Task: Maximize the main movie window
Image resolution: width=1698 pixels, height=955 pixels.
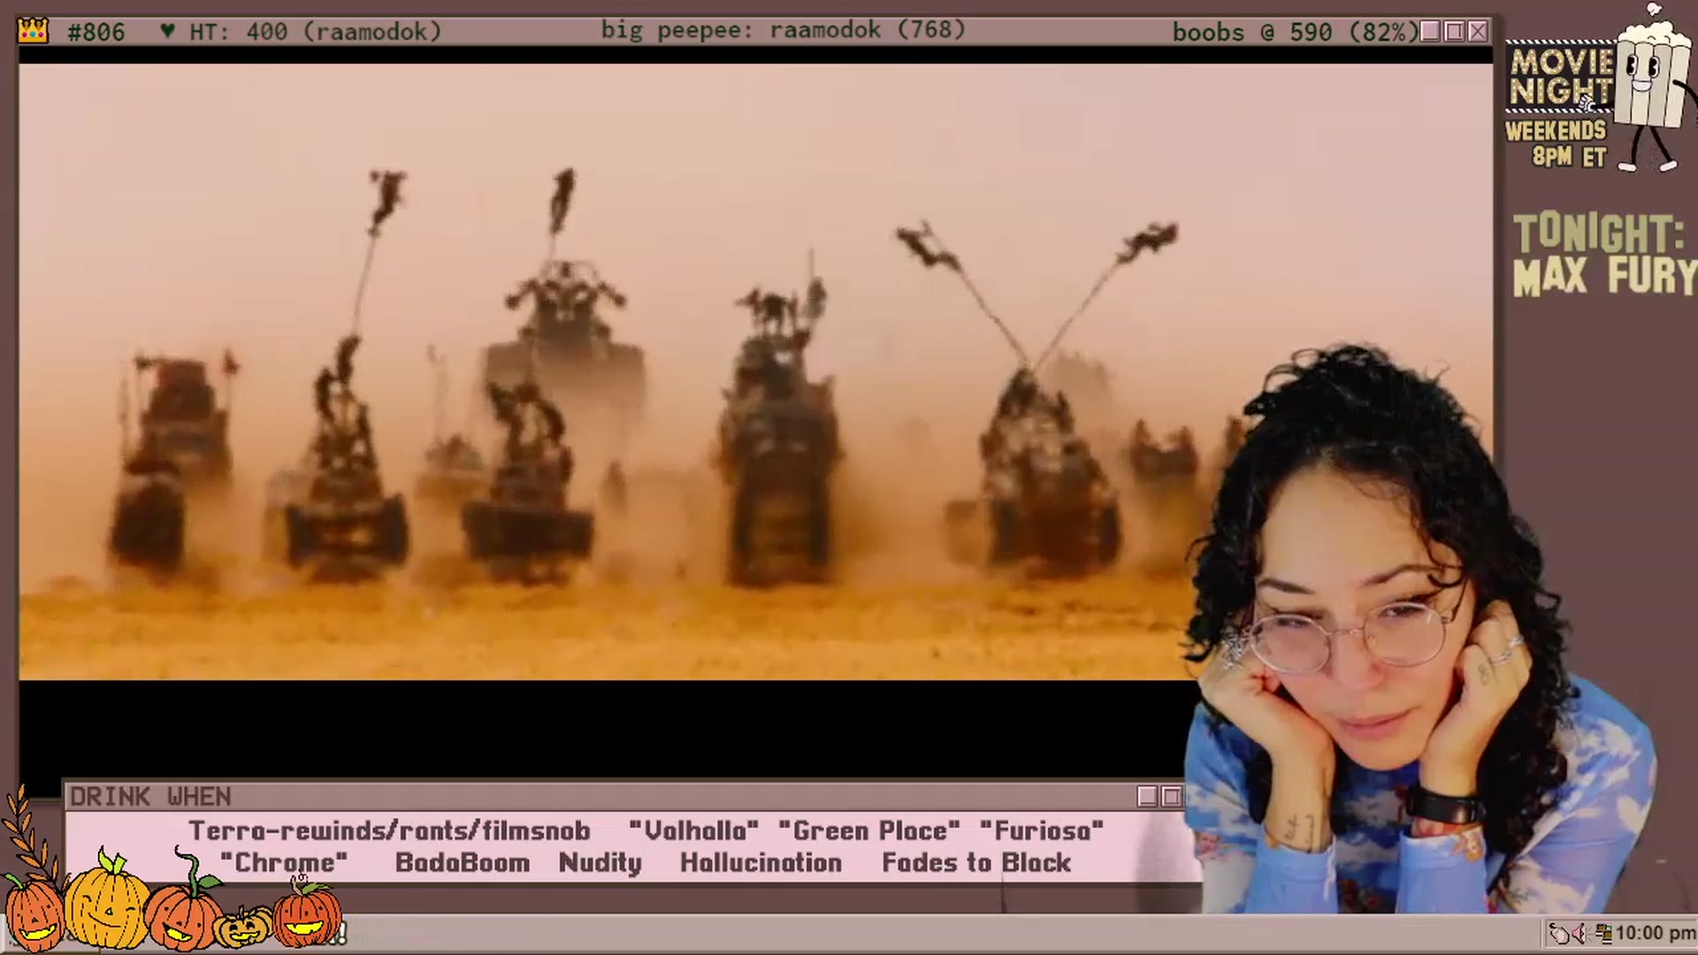Action: tap(1454, 32)
